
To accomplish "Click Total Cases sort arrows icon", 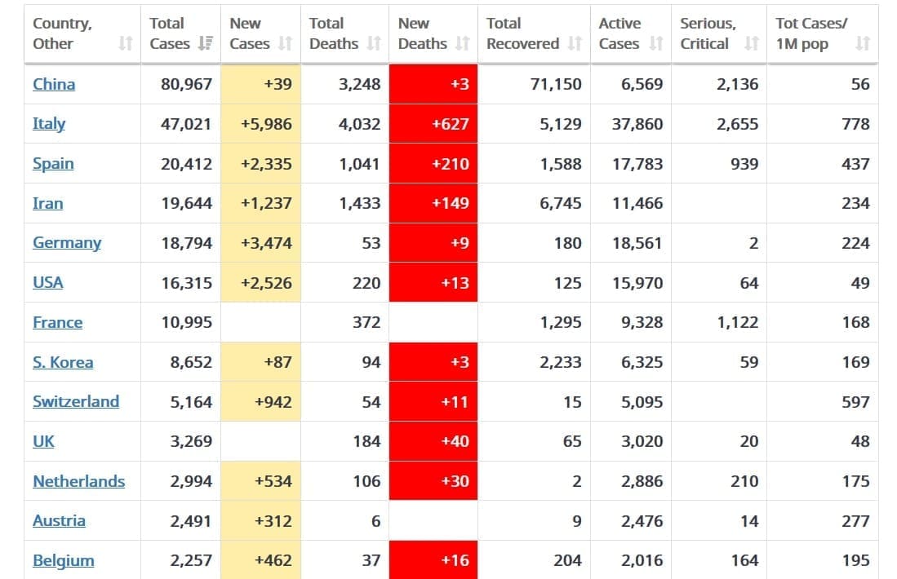I will (x=206, y=44).
